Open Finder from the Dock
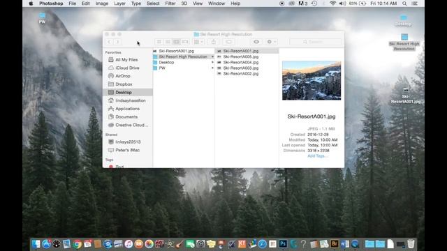The height and width of the screenshot is (251, 447). (x=36, y=244)
